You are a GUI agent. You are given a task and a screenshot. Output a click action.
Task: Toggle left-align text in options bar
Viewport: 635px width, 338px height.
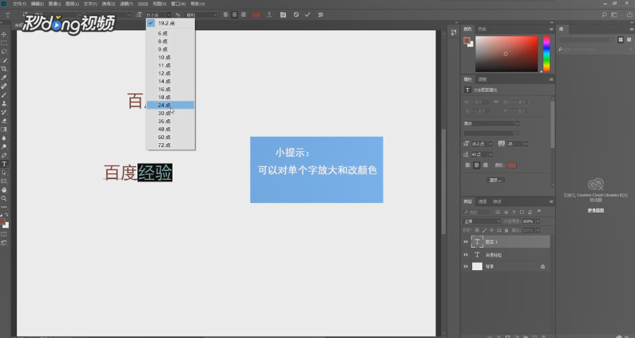click(x=225, y=14)
